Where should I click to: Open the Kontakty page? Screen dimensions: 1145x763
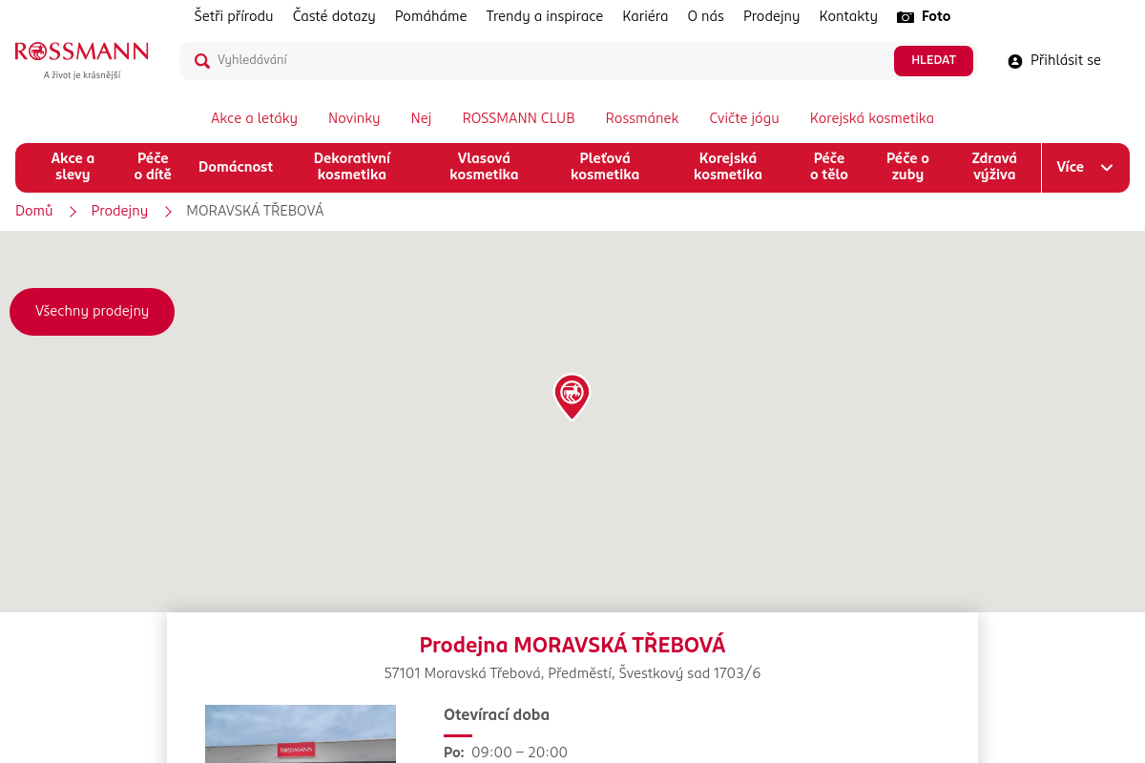pos(848,16)
